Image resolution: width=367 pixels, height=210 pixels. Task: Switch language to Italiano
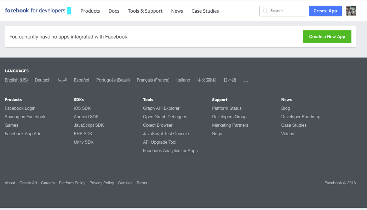(x=183, y=80)
